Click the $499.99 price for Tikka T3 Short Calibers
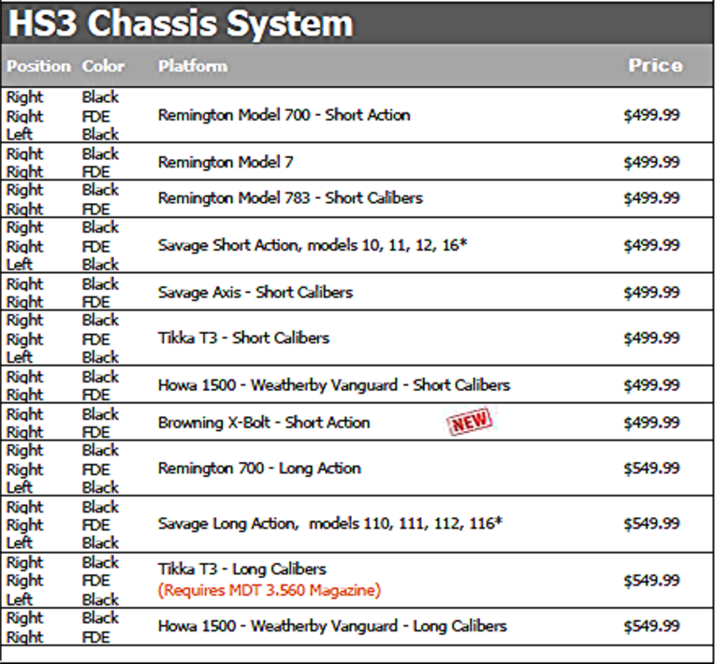The height and width of the screenshot is (664, 715). [x=651, y=338]
